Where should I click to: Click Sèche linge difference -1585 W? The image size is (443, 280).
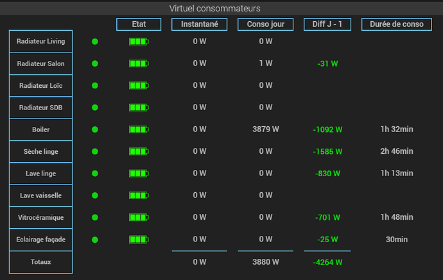(327, 152)
